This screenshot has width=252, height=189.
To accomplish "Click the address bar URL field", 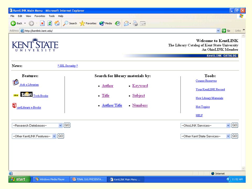I will pyautogui.click(x=120, y=31).
